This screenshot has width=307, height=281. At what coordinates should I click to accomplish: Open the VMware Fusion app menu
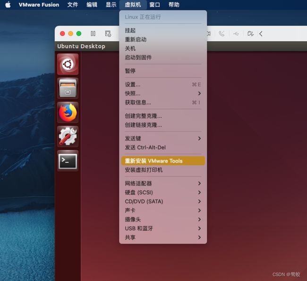coord(39,5)
